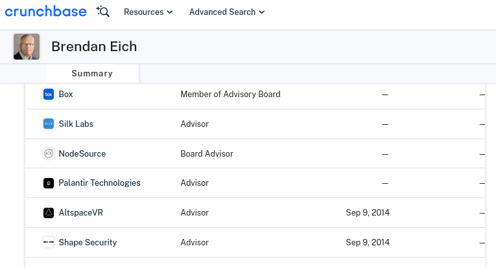Click the Shape Security logo icon
Image resolution: width=496 pixels, height=268 pixels.
49,242
